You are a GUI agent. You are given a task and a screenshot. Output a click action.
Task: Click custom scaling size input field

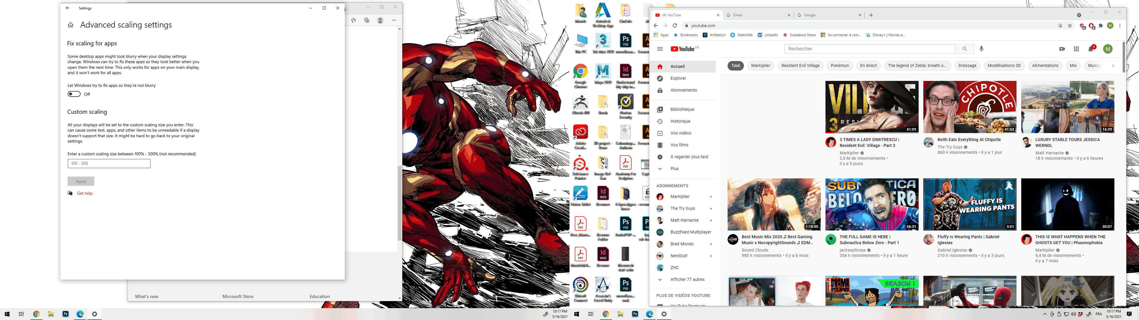pos(109,164)
